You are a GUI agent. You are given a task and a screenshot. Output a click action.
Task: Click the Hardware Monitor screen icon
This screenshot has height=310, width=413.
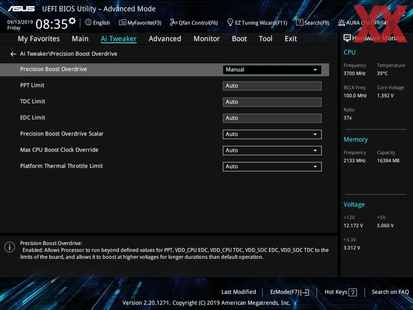347,38
